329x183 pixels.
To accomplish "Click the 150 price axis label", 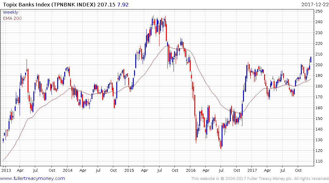I will (x=319, y=119).
